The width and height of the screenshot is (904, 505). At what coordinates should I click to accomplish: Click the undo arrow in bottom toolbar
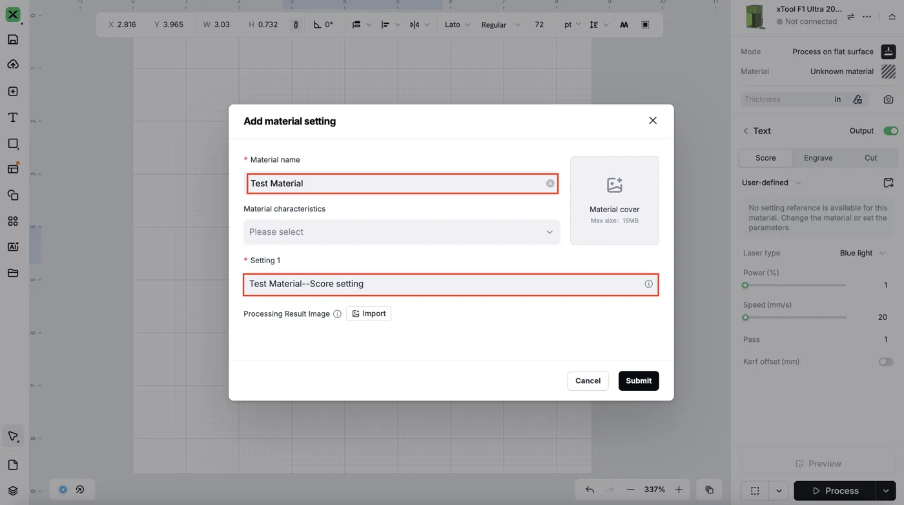coord(590,490)
